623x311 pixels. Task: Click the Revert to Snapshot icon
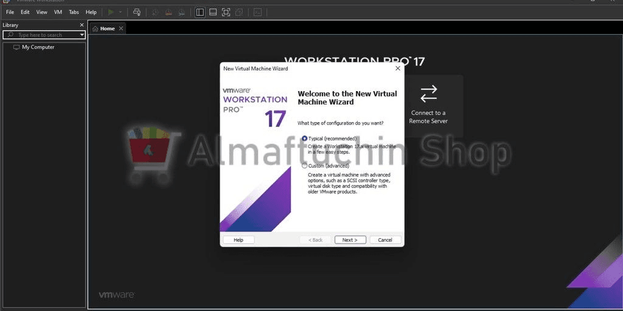click(x=168, y=12)
